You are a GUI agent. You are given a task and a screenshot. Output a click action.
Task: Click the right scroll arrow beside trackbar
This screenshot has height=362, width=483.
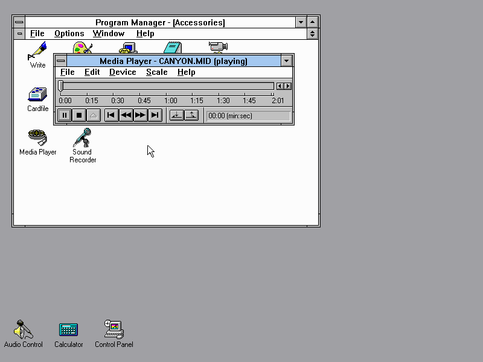pyautogui.click(x=288, y=86)
